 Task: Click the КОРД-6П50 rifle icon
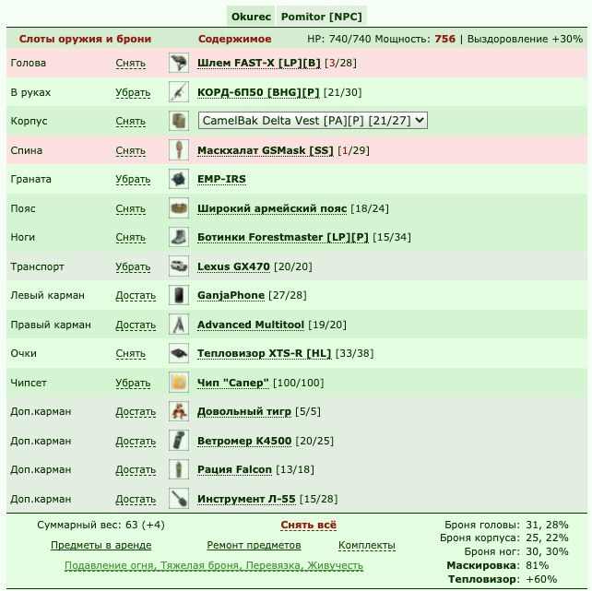click(x=179, y=92)
